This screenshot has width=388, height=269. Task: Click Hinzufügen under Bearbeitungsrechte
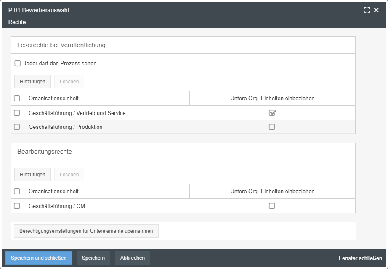point(32,175)
